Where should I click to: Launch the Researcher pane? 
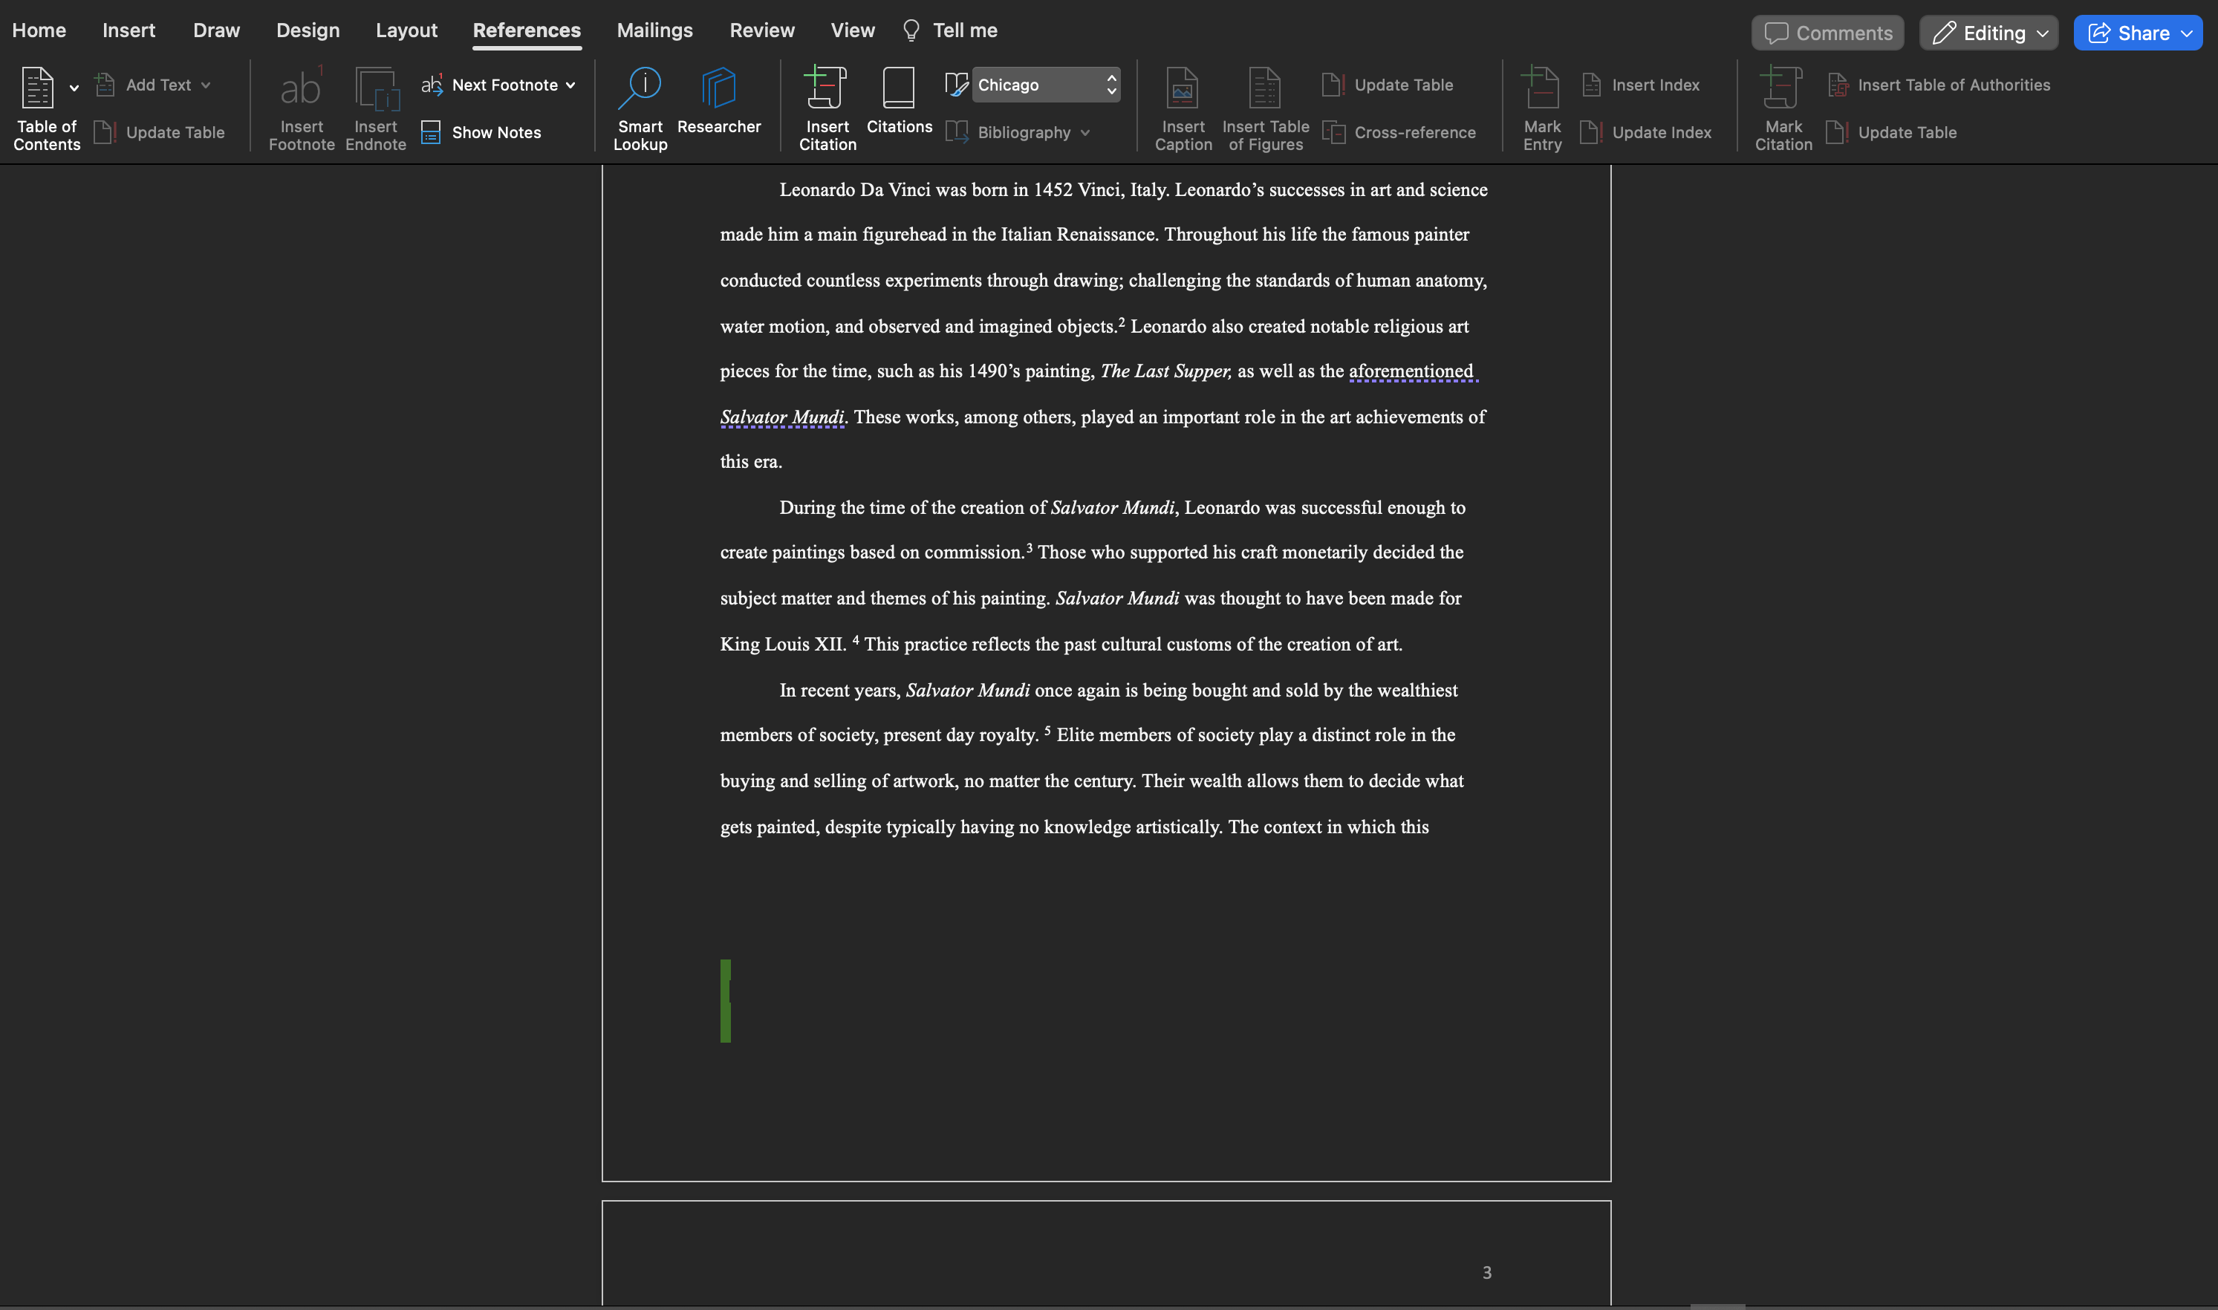click(719, 97)
